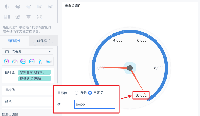Click the target value input showing 10000
This screenshot has width=200, height=116.
95,104
